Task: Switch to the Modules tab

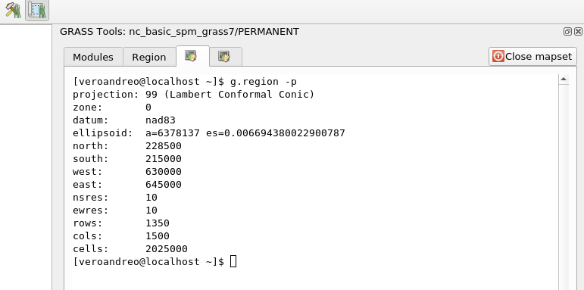Action: tap(93, 57)
